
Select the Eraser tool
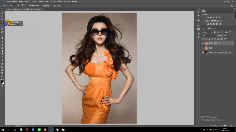2,45
